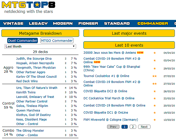Click star rating for FNM Hiveworld event
The width and height of the screenshot is (176, 139).
(x=155, y=120)
